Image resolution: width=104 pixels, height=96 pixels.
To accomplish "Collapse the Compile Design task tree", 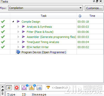I will 13,22.
